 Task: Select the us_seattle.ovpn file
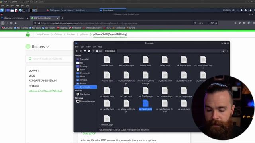click(107, 105)
